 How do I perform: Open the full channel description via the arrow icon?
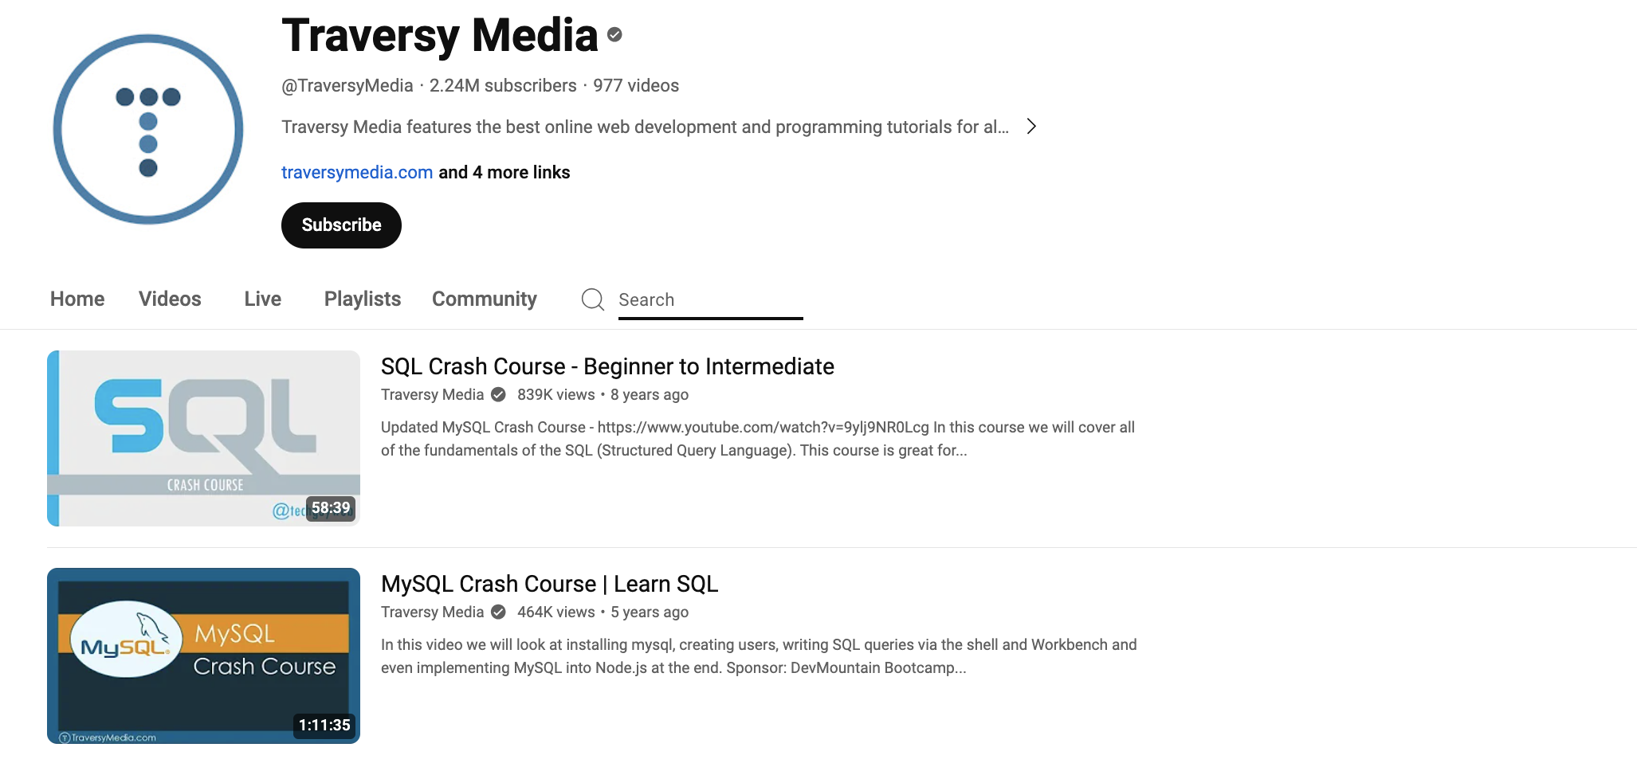(1031, 126)
